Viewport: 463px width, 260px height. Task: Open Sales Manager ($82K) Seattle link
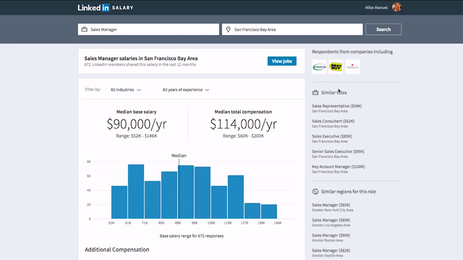pyautogui.click(x=331, y=251)
